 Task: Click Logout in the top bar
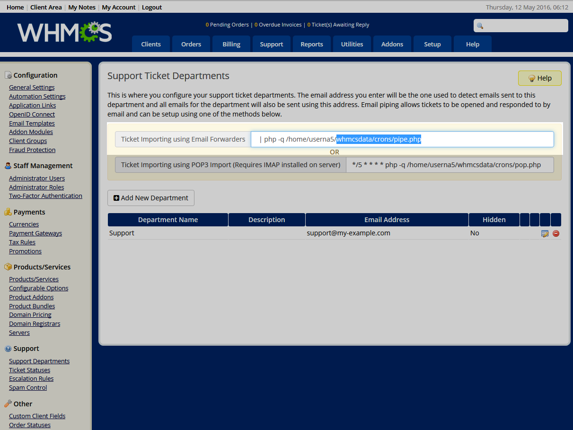pos(151,7)
